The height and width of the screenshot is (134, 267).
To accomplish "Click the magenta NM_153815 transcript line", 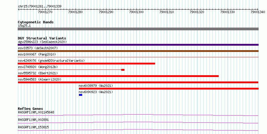I will (x=138, y=130).
